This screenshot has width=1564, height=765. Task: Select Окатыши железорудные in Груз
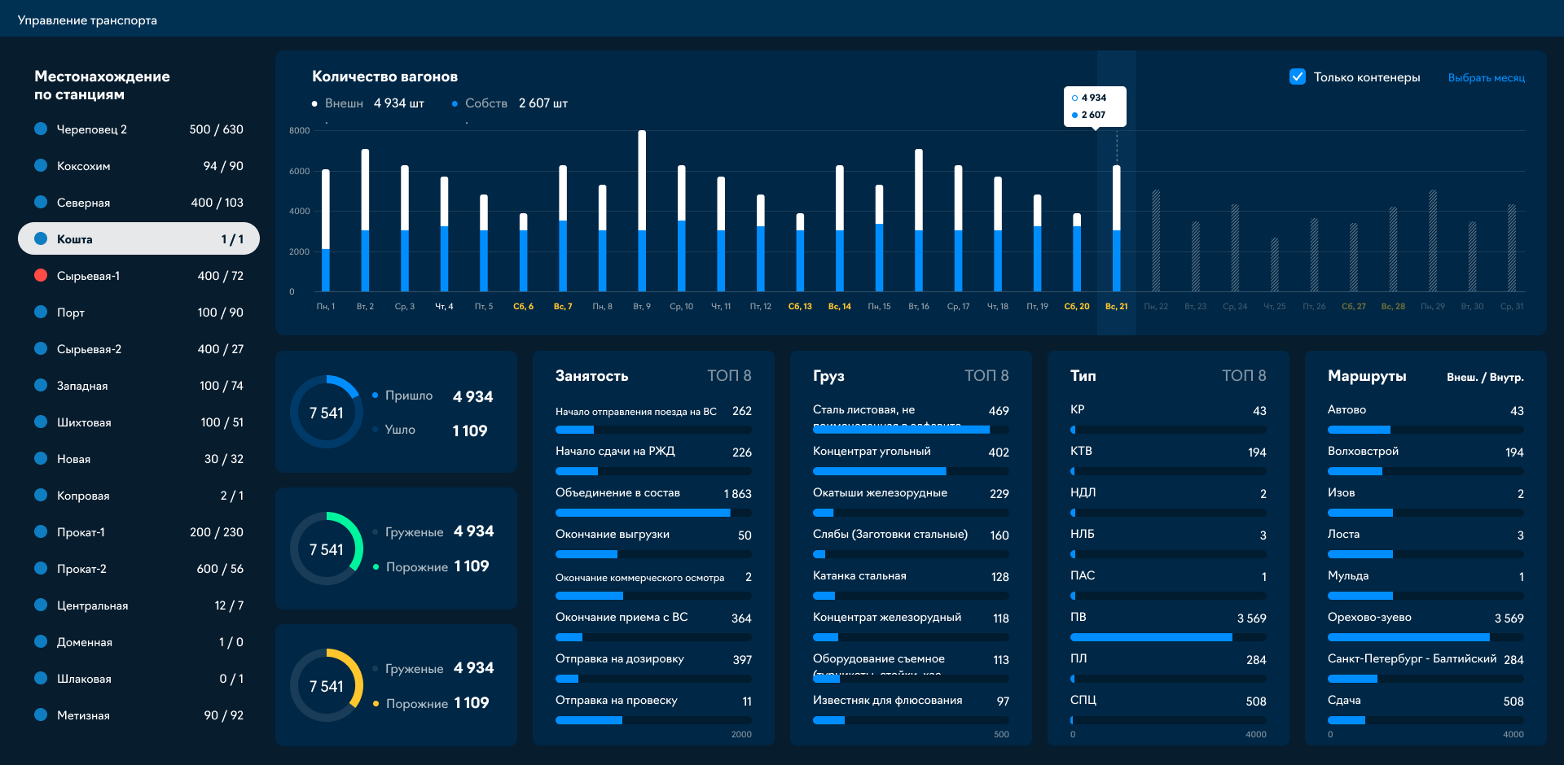click(x=911, y=501)
